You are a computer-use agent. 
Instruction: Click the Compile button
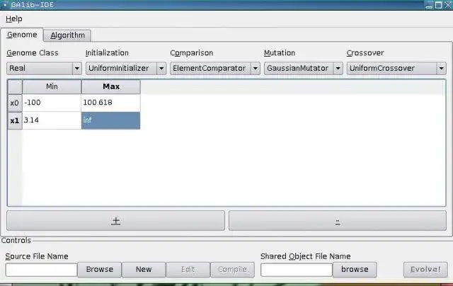(x=232, y=270)
